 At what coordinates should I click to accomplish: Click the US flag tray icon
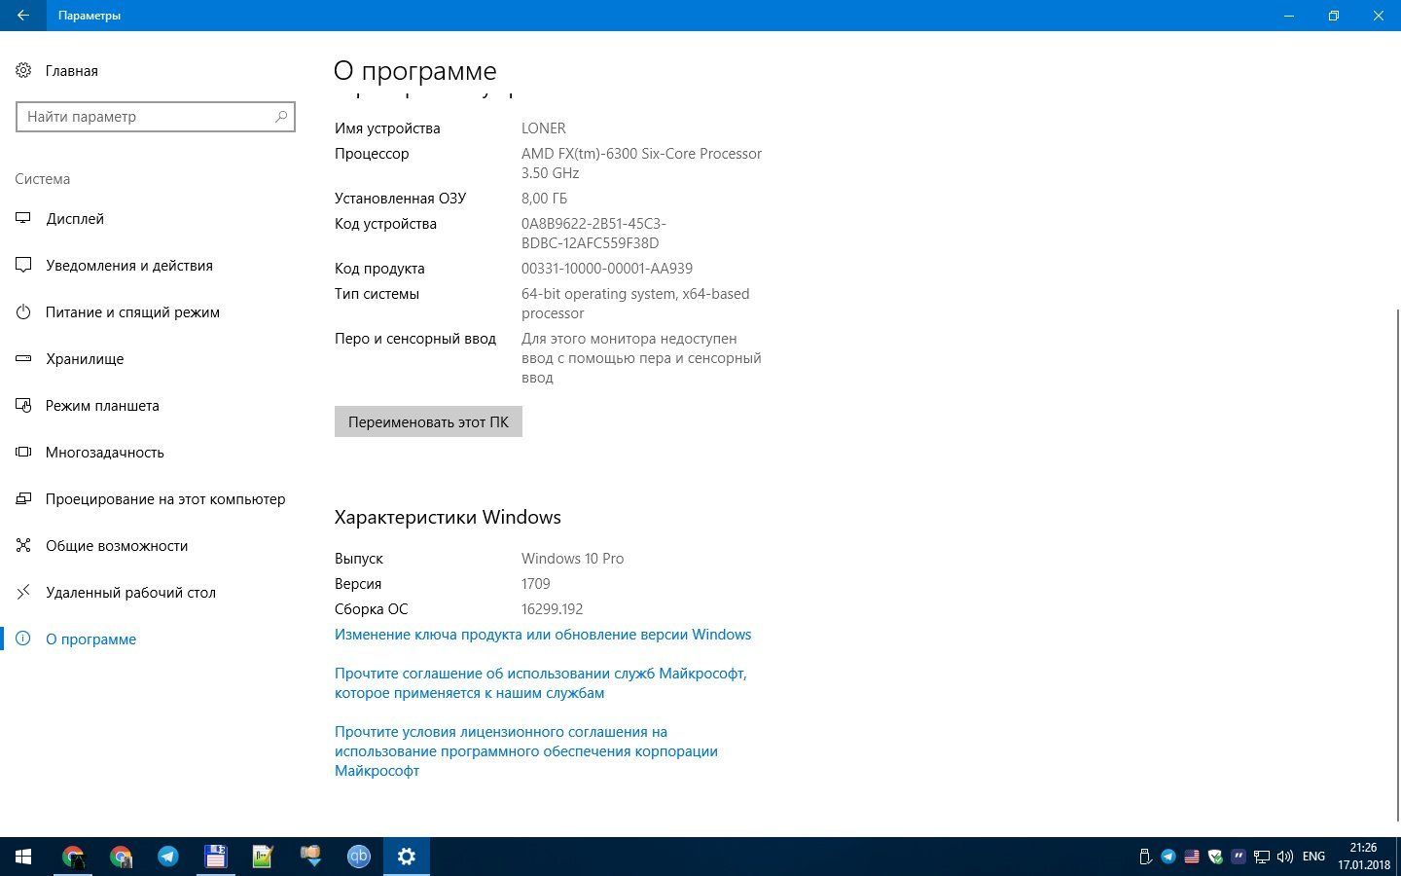pyautogui.click(x=1192, y=857)
